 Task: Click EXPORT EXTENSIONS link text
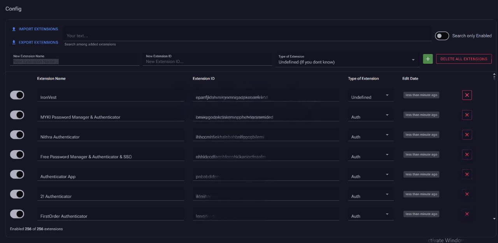(x=38, y=42)
